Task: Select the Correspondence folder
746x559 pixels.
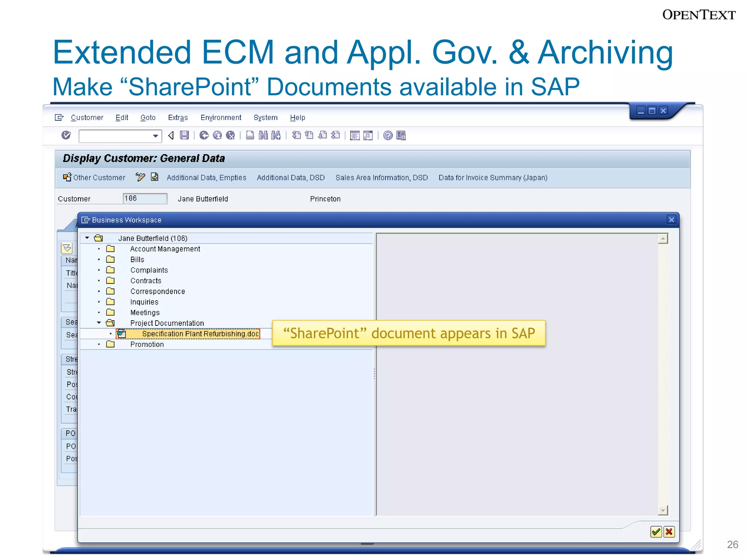Action: [x=158, y=292]
